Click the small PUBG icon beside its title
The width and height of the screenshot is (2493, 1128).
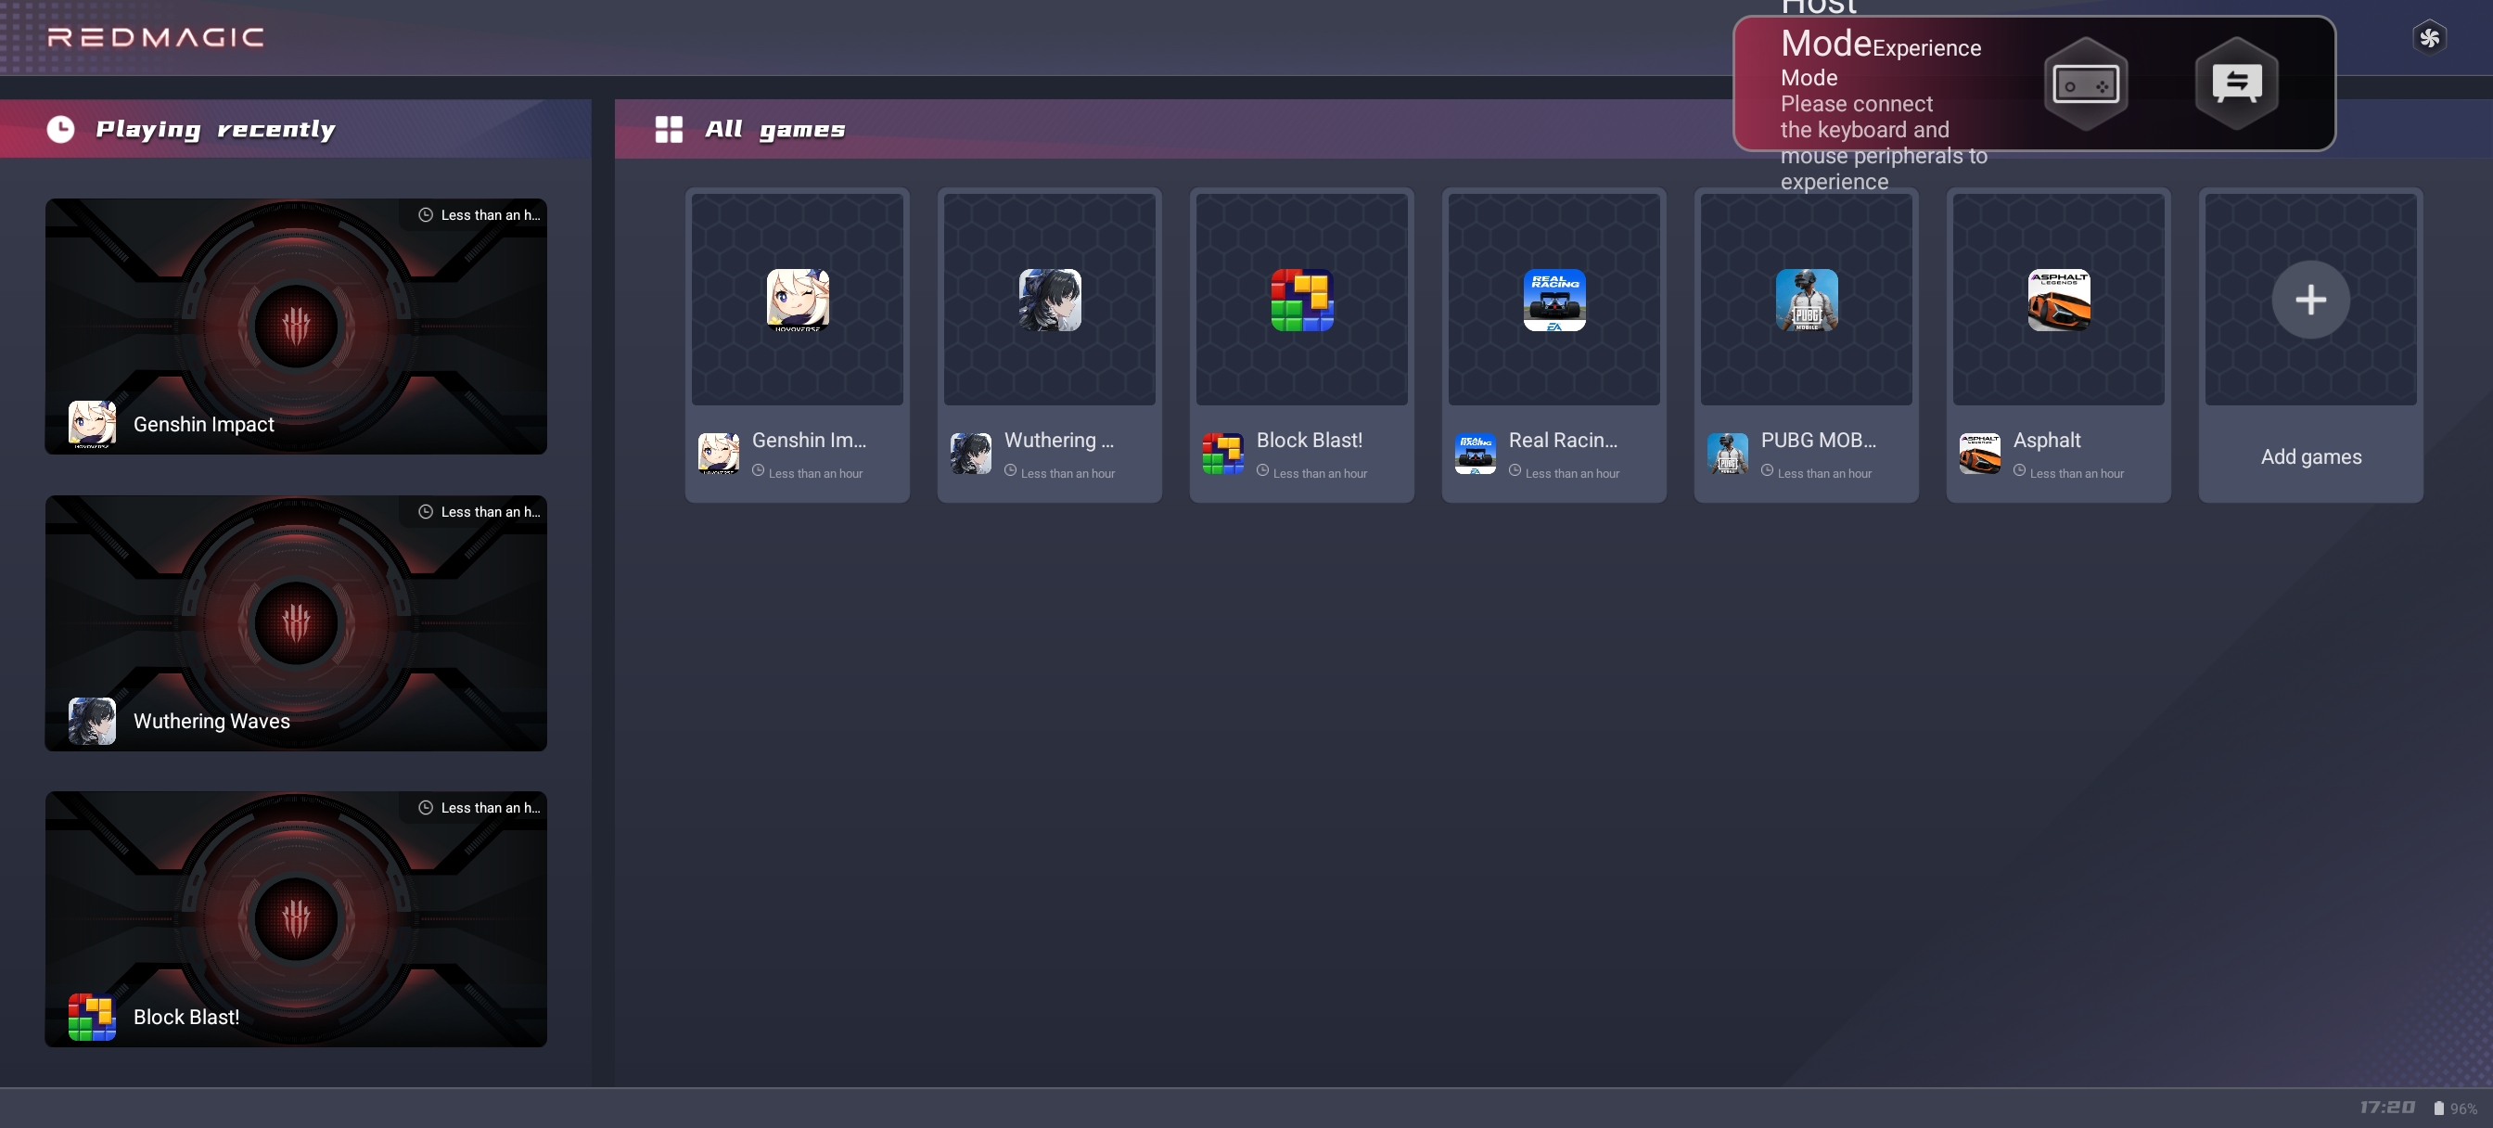coord(1728,453)
